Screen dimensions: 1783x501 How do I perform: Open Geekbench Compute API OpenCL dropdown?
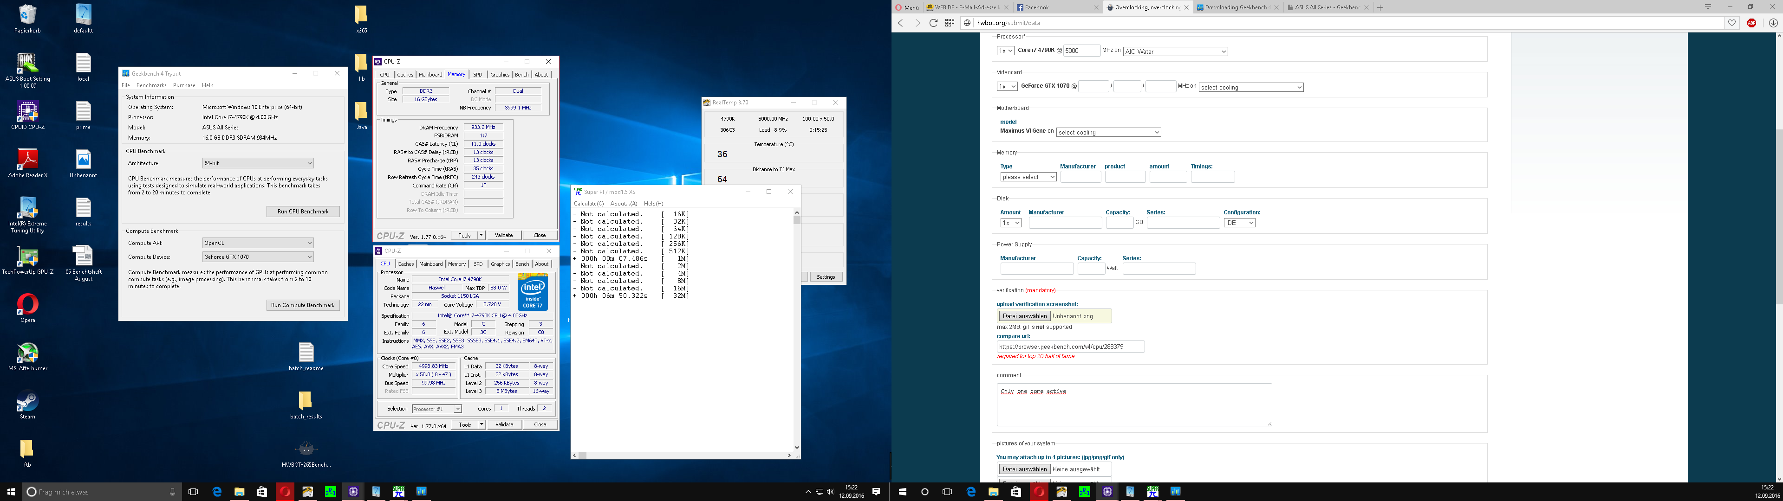pos(258,243)
